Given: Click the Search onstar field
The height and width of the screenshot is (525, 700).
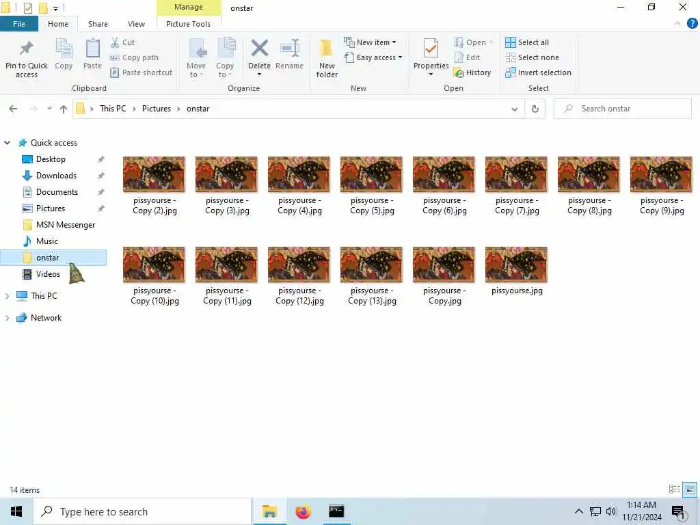Looking at the screenshot, I should 623,109.
